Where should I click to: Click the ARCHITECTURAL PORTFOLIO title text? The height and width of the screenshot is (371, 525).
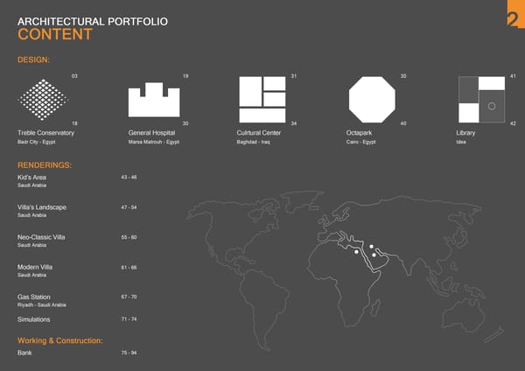pos(93,20)
